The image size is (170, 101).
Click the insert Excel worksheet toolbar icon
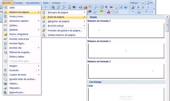69,7
